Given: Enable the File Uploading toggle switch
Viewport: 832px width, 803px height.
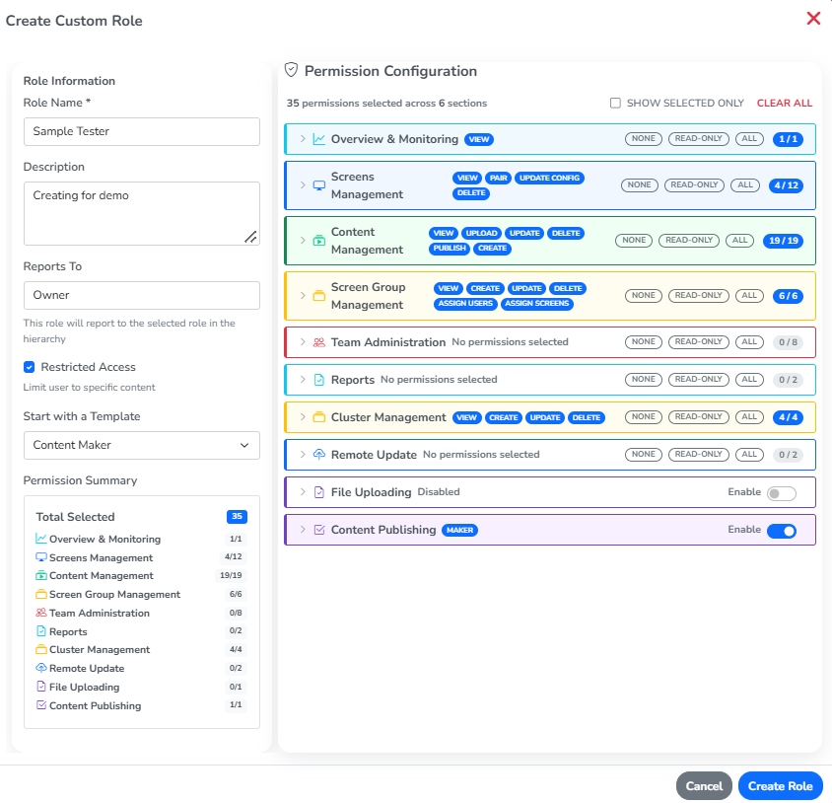Looking at the screenshot, I should coord(782,493).
